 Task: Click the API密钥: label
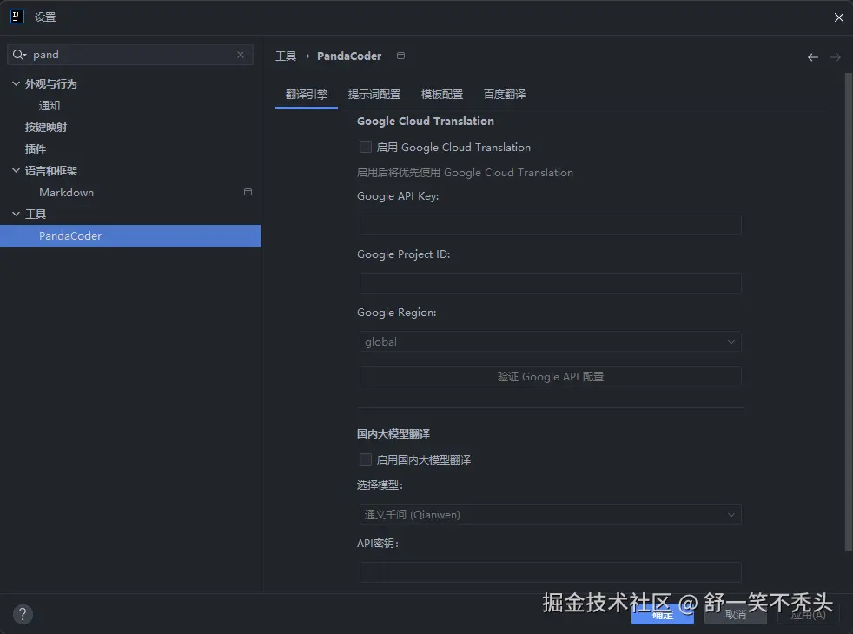(x=378, y=543)
